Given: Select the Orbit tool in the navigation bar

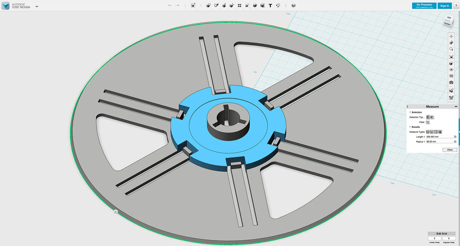Looking at the screenshot, I should click(451, 42).
